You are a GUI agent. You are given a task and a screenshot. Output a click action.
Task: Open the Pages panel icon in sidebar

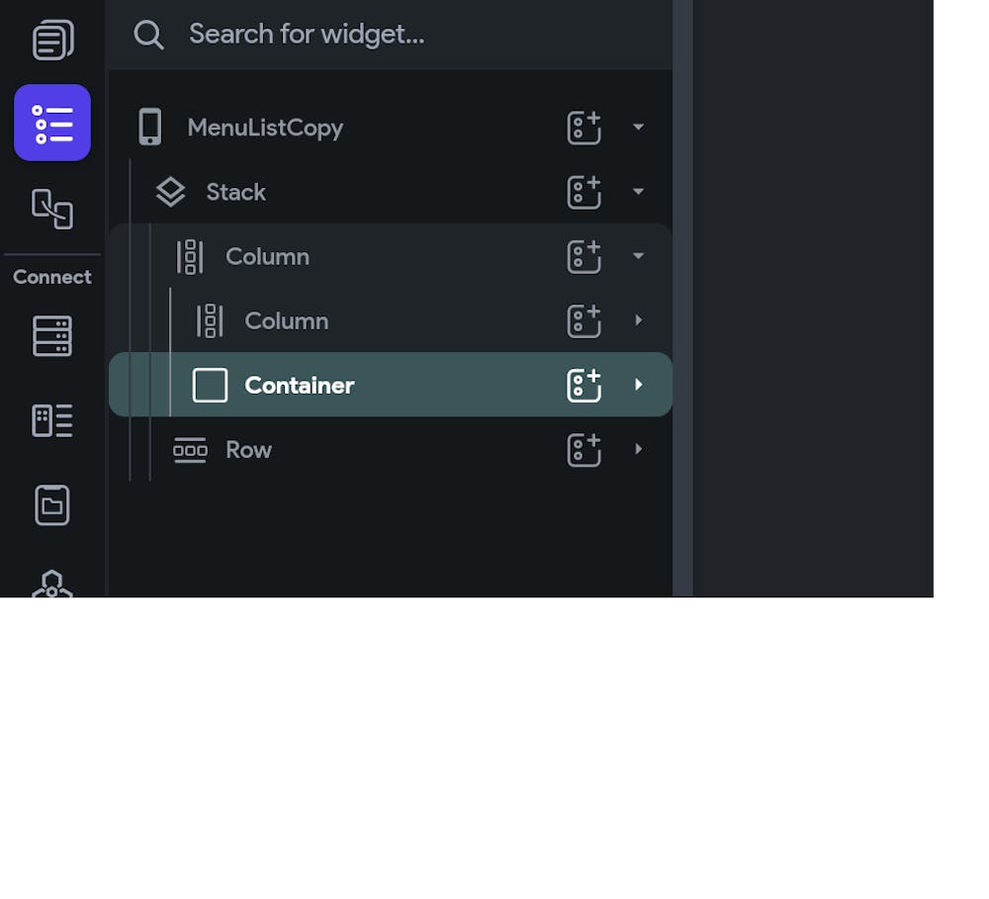tap(53, 40)
